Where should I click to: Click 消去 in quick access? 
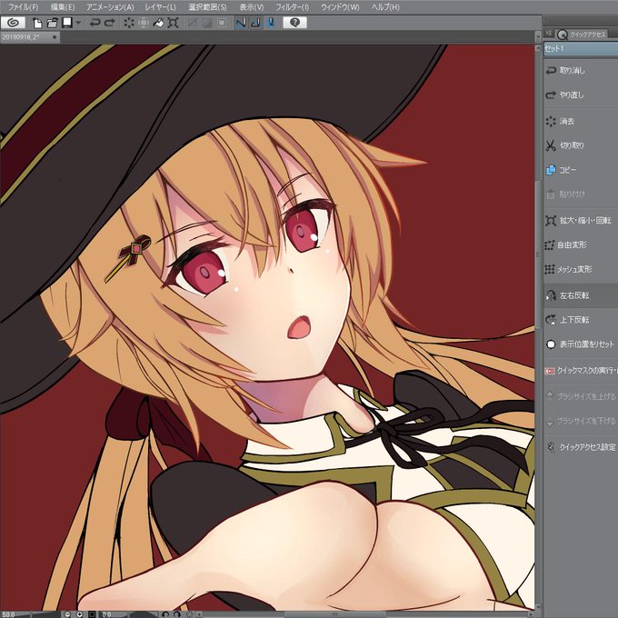[x=581, y=121]
